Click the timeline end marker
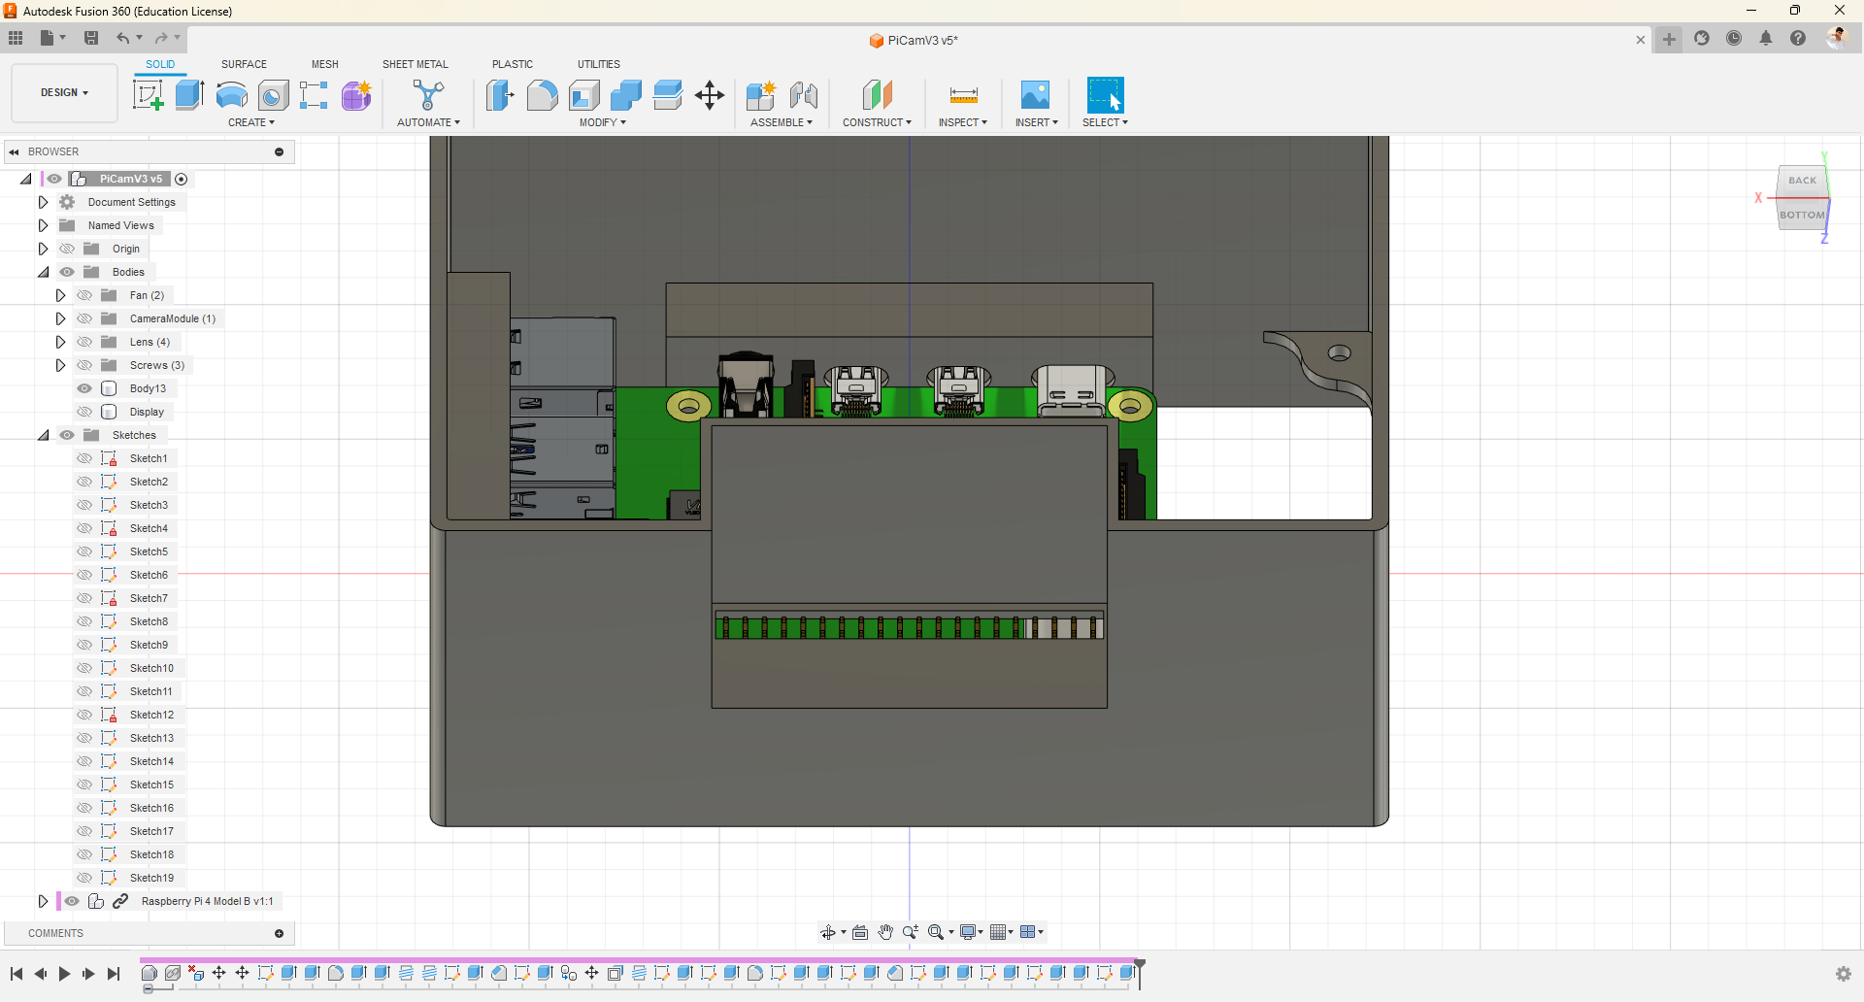The height and width of the screenshot is (1002, 1864). [1140, 973]
